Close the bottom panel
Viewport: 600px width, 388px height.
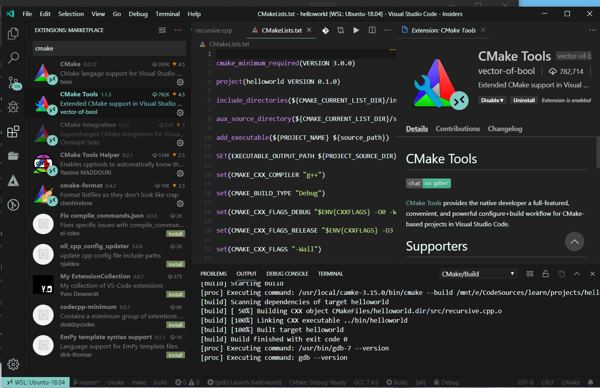coord(593,274)
